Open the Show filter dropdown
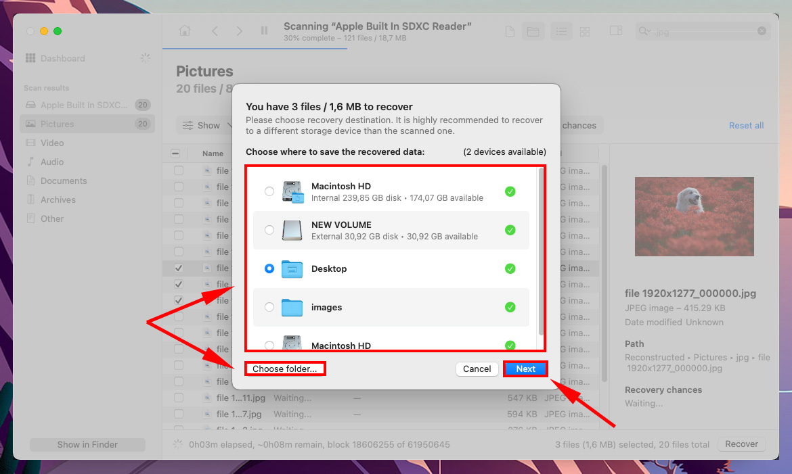Screen dimensions: 792x474 (x=202, y=126)
